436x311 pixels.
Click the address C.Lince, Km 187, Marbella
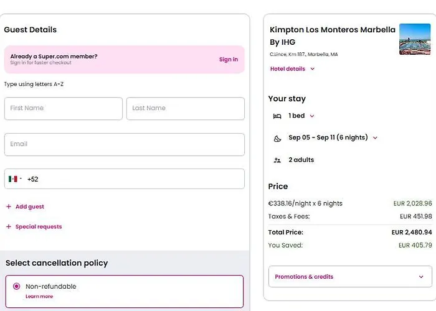tap(304, 55)
